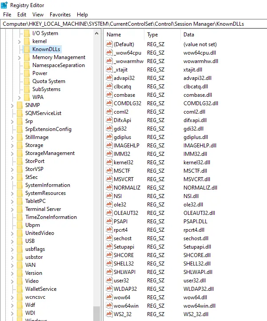Click the advapi32 value string icon
The image size is (267, 321).
tap(109, 78)
